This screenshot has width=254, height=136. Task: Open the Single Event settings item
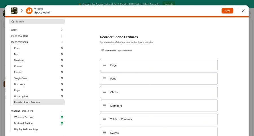click(x=21, y=78)
